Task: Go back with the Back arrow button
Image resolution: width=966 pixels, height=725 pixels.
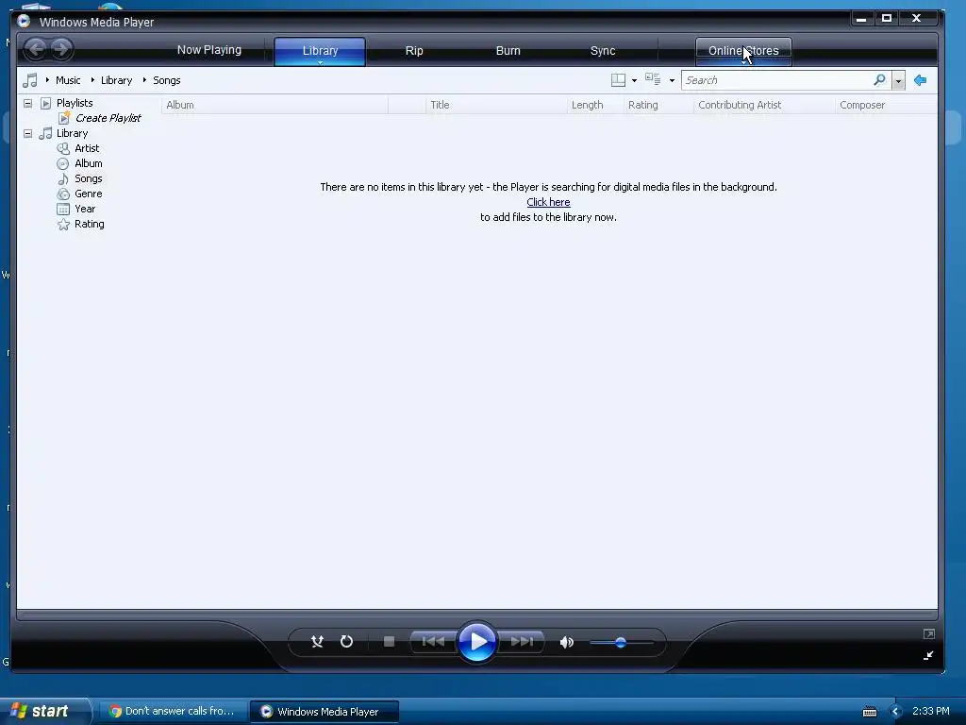Action: [36, 49]
